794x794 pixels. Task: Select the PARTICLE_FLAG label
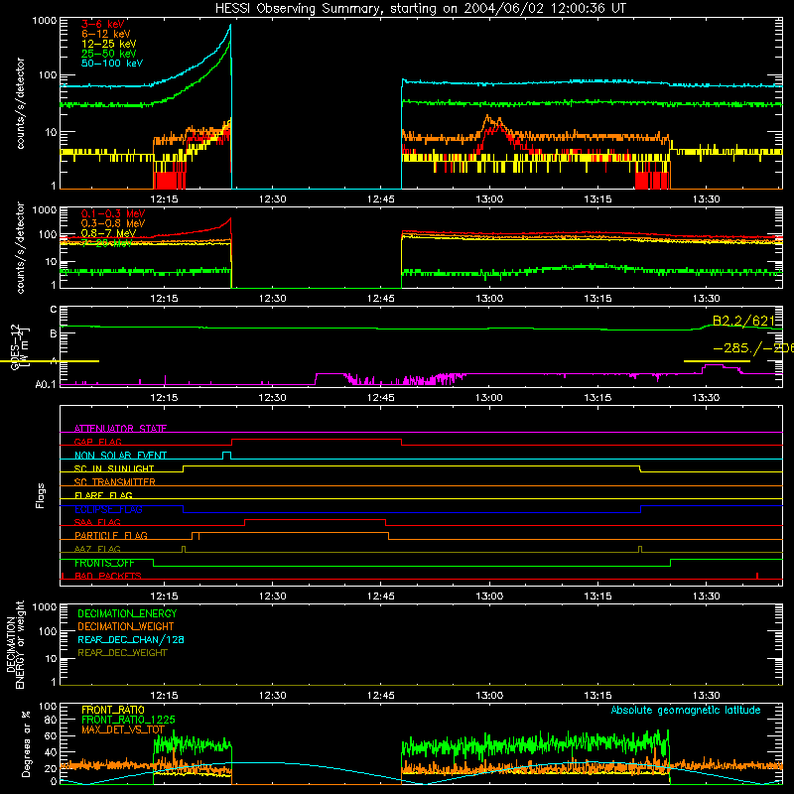[x=111, y=535]
